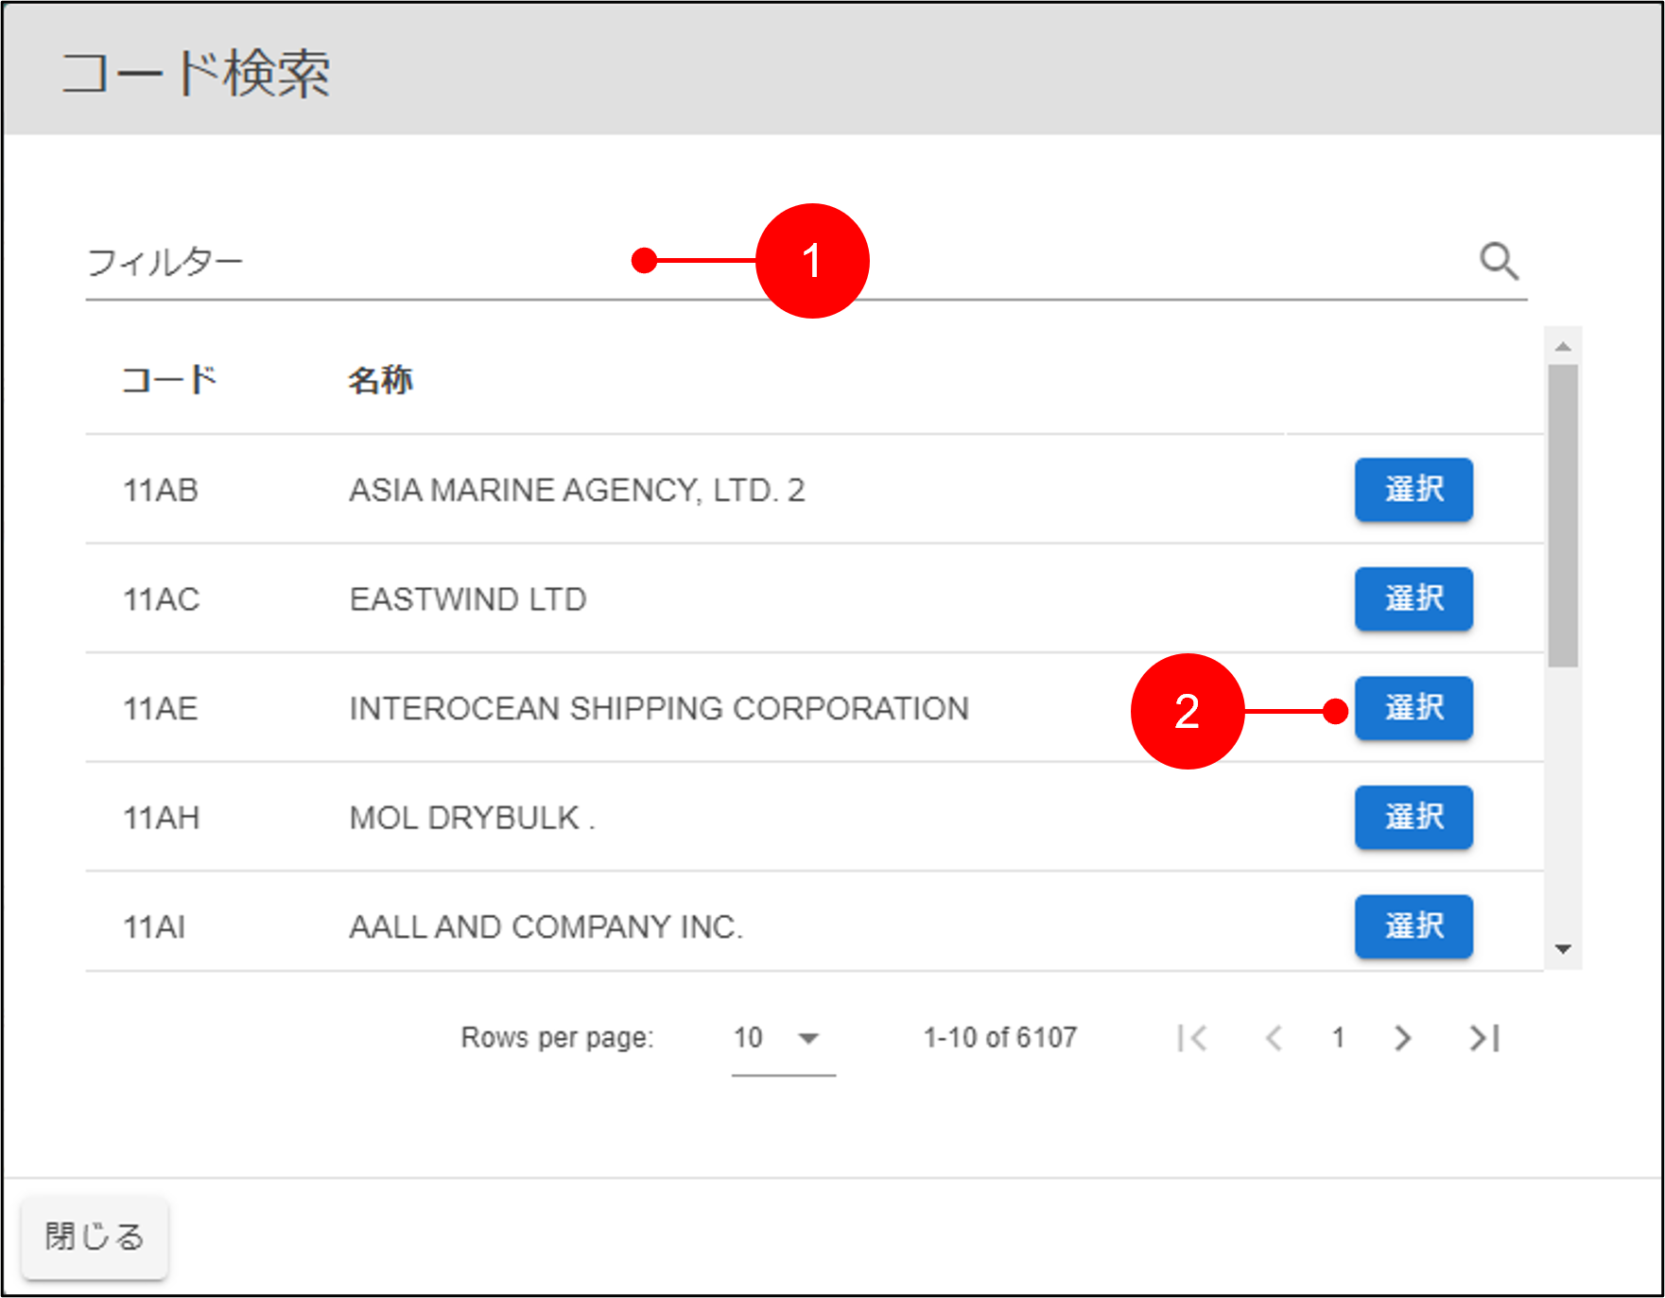Click the 名称 column header

[380, 380]
